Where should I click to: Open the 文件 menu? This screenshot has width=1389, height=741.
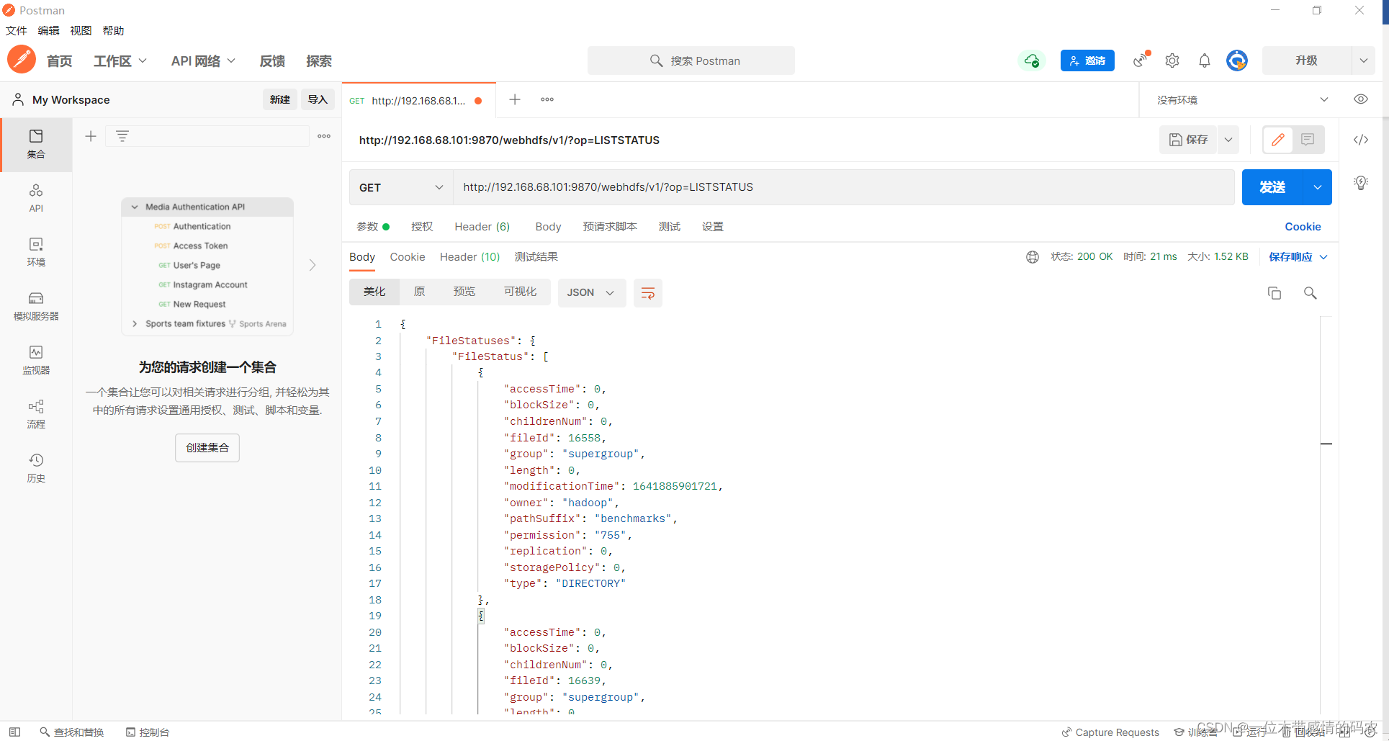(16, 30)
